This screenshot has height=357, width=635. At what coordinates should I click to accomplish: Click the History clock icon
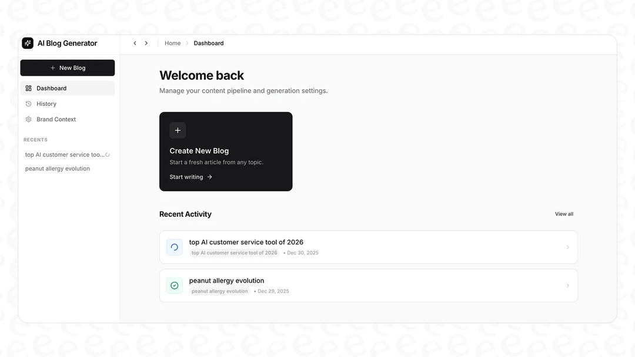click(x=28, y=104)
